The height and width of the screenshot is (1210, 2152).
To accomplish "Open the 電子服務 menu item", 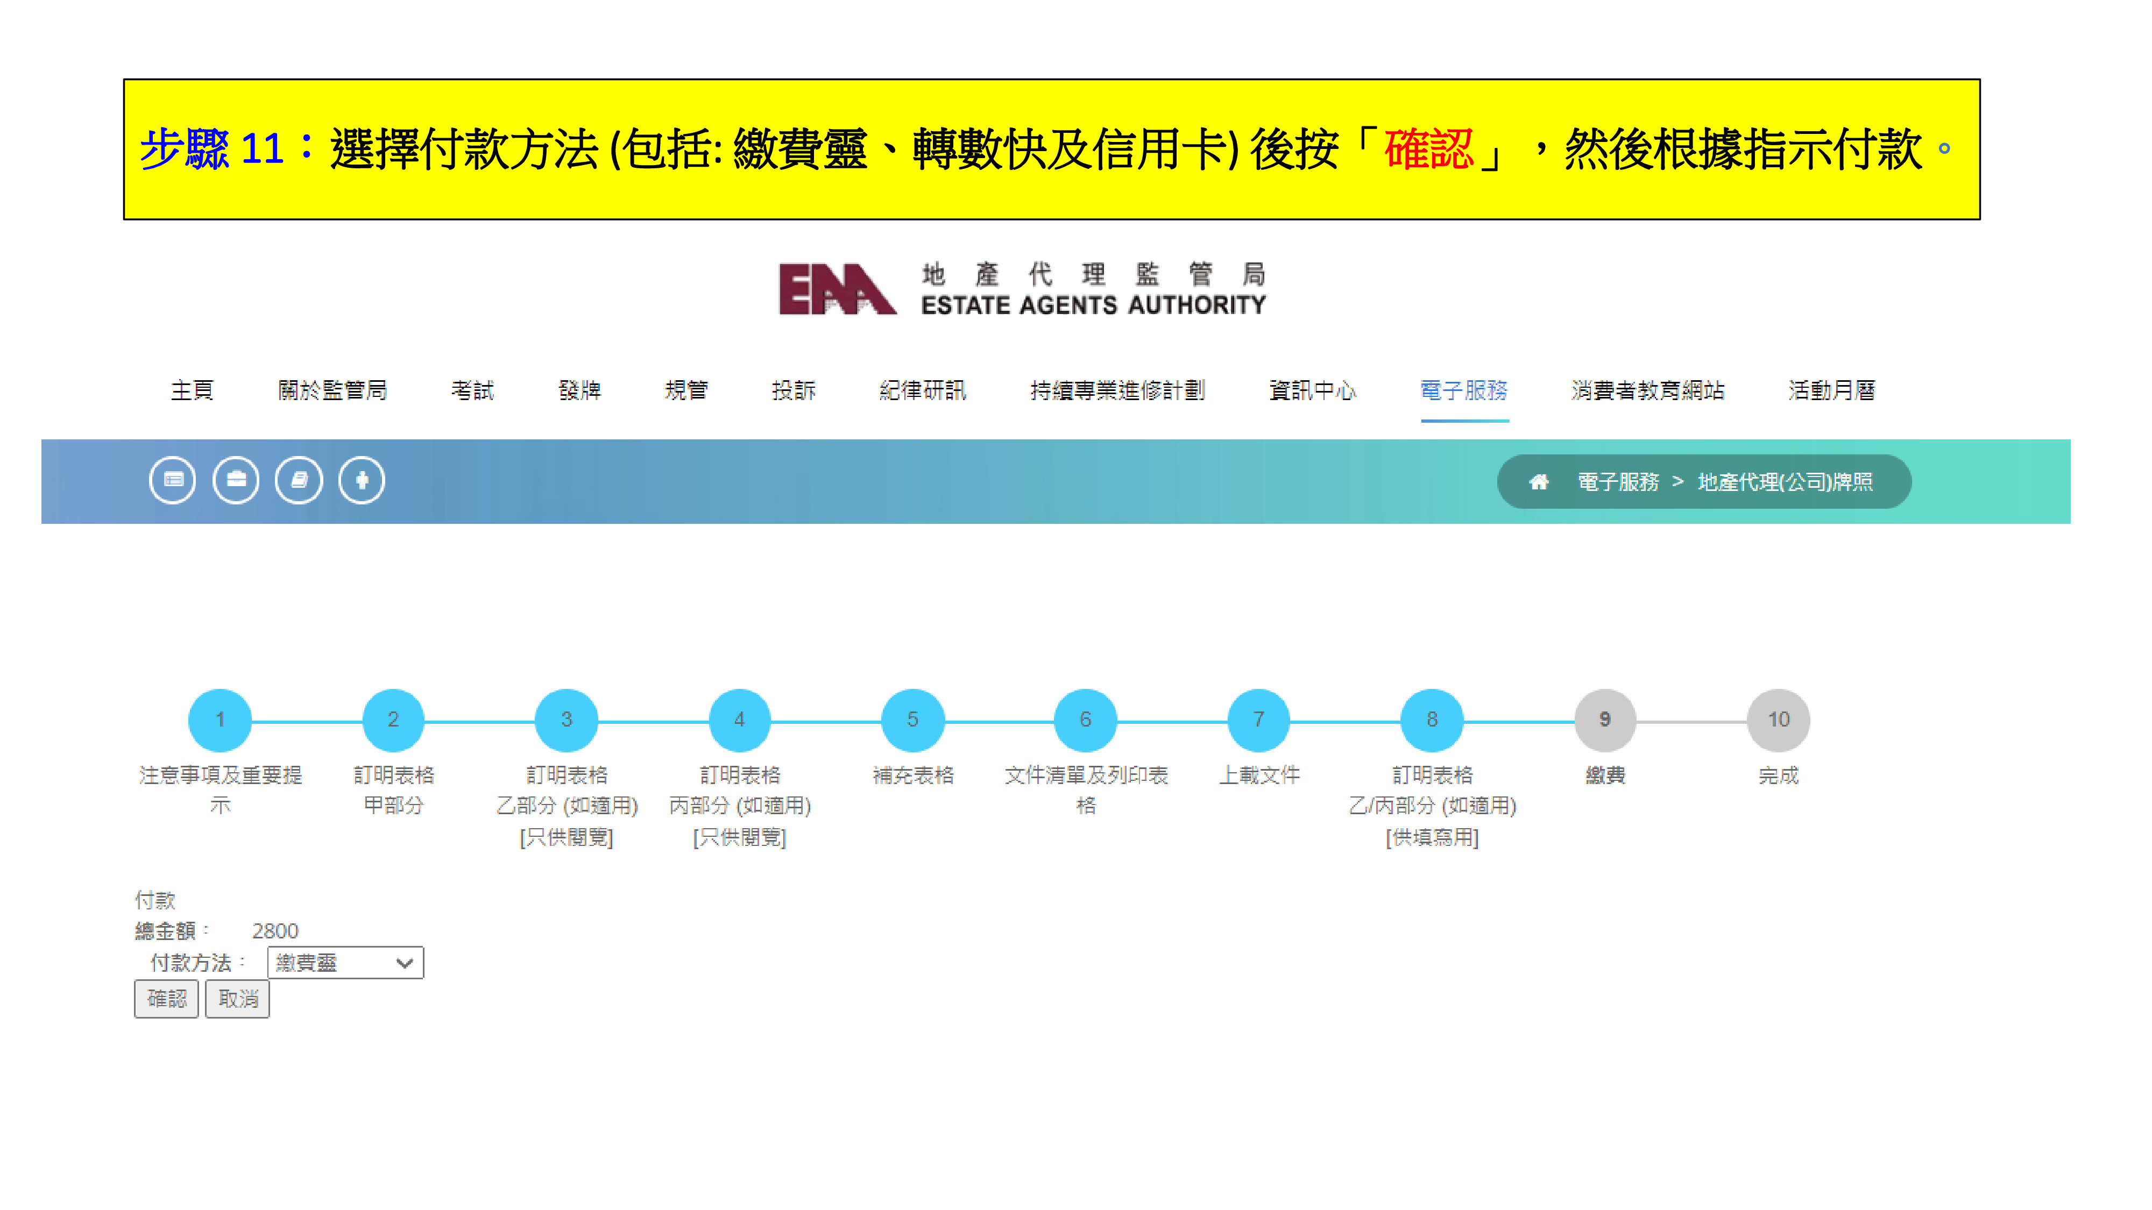I will 1463,390.
